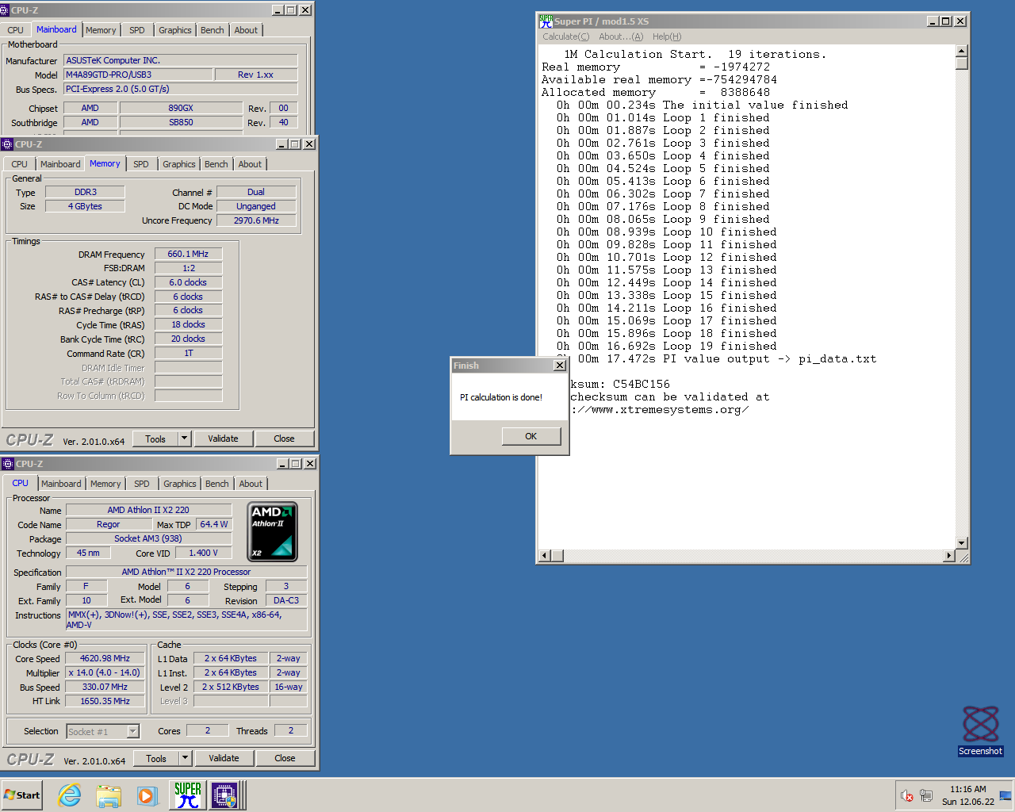Screen dimensions: 1015x812
Task: Click the Chipset model 890GX field
Action: coord(181,108)
